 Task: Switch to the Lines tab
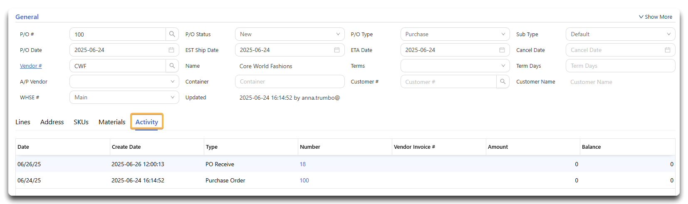click(x=23, y=122)
